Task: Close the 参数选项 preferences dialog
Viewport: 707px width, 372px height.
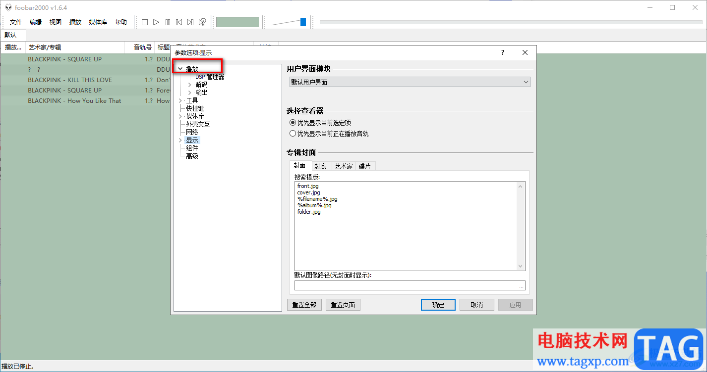Action: [525, 52]
